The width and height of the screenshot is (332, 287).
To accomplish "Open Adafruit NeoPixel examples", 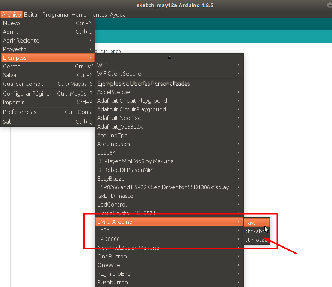I will [169, 118].
